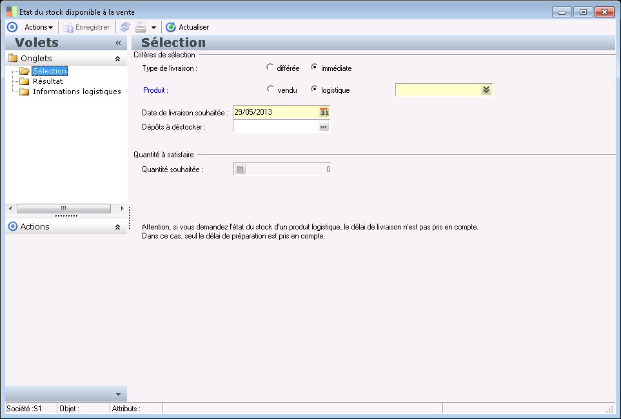The width and height of the screenshot is (621, 419).
Task: Open Dépôts à déstocker browse ellipsis button
Action: [x=324, y=126]
